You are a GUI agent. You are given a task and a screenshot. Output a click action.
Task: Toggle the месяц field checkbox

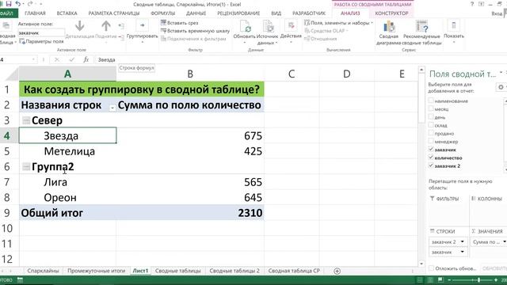tap(431, 108)
